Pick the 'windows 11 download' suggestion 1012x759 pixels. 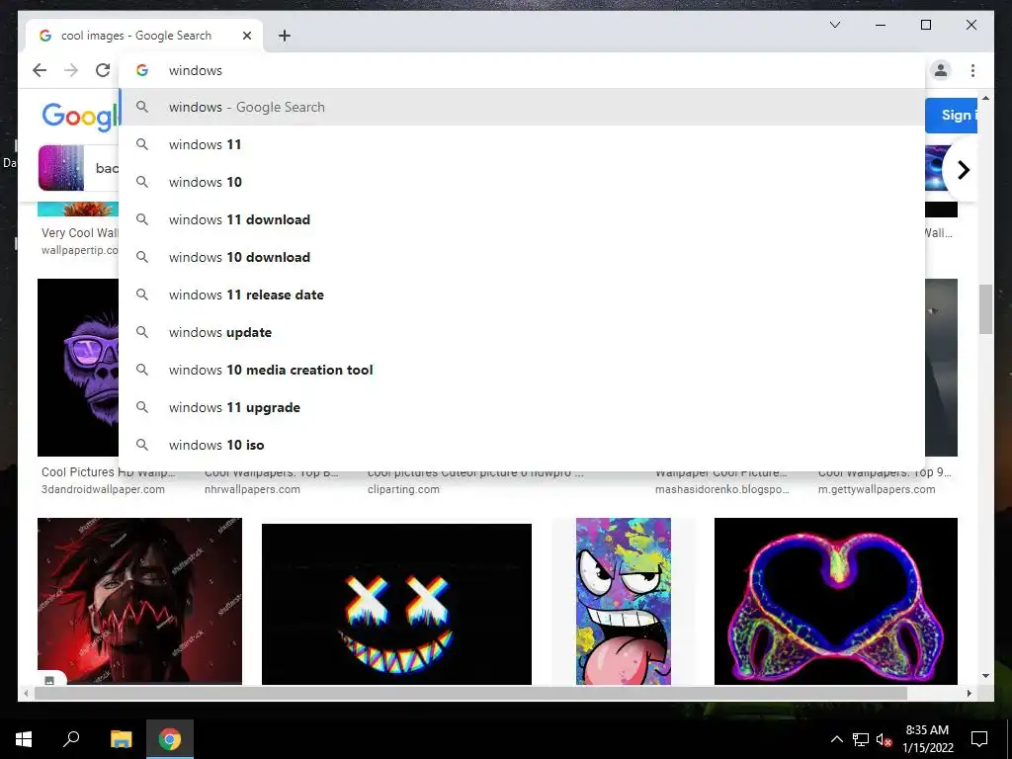point(522,219)
